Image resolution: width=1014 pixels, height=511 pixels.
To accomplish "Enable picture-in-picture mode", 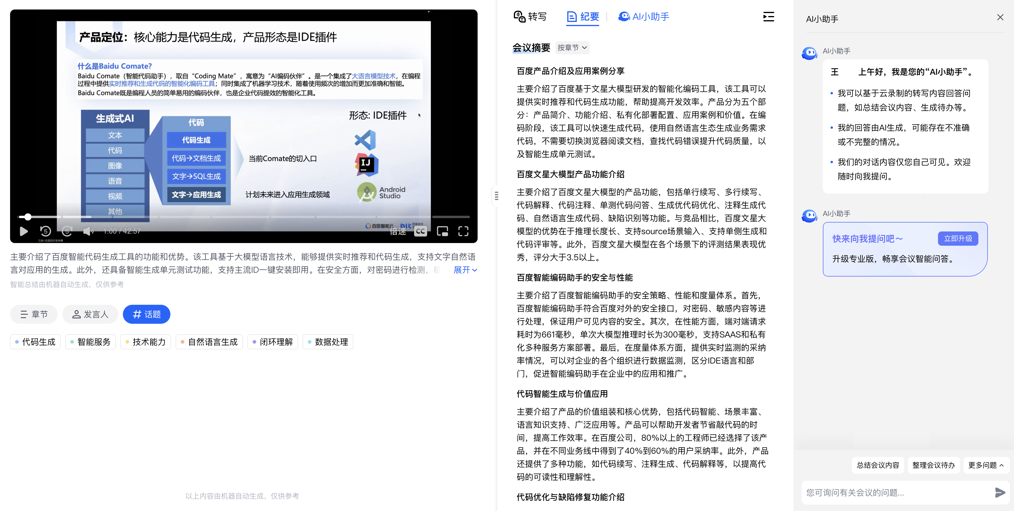I will [x=443, y=231].
